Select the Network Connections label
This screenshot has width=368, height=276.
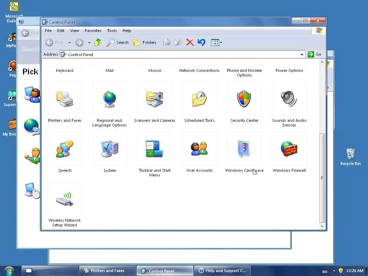point(199,70)
